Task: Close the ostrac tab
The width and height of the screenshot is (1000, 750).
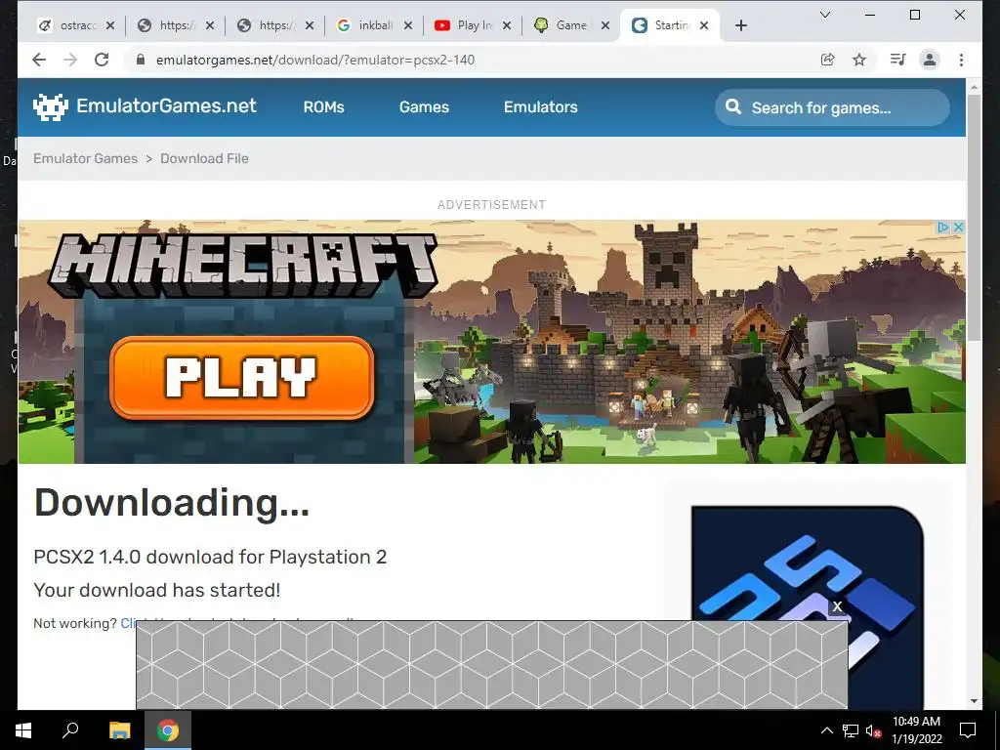Action: click(x=110, y=25)
